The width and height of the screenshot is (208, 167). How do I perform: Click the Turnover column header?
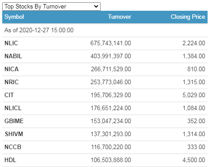[x=119, y=17]
